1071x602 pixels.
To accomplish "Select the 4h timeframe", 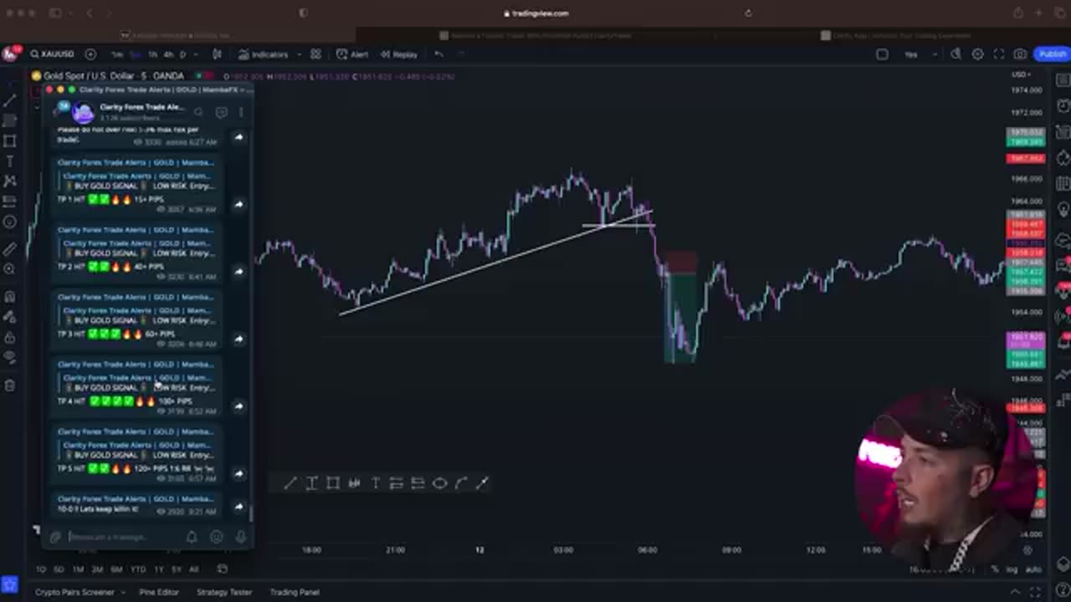I will coord(168,54).
